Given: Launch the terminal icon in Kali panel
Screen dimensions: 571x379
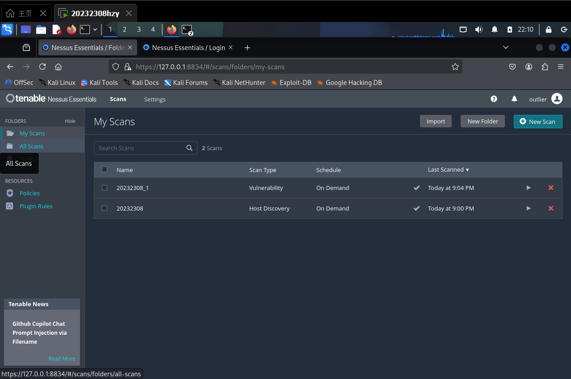Looking at the screenshot, I should coord(85,29).
